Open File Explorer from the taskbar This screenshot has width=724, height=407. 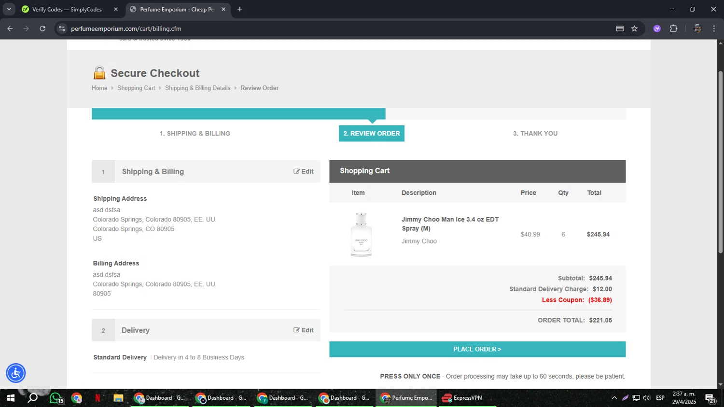(x=118, y=398)
